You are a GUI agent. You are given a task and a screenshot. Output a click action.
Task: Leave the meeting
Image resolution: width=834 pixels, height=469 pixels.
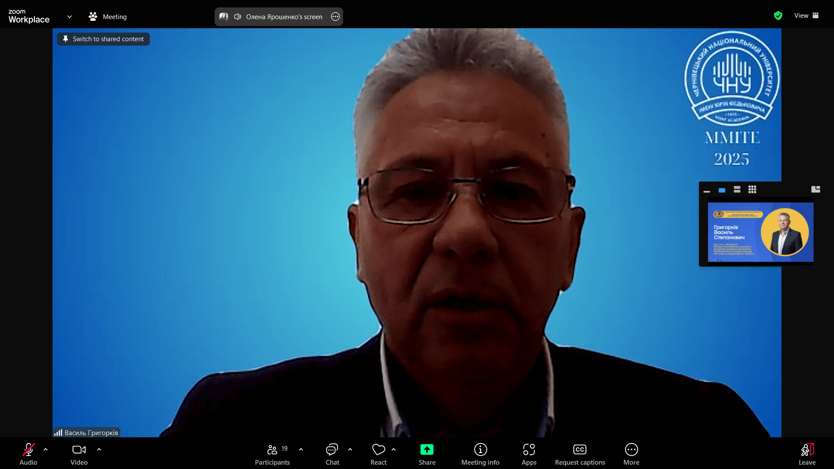pyautogui.click(x=807, y=454)
